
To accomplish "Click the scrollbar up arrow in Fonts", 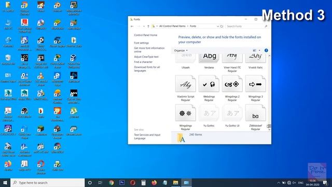I will (x=269, y=56).
